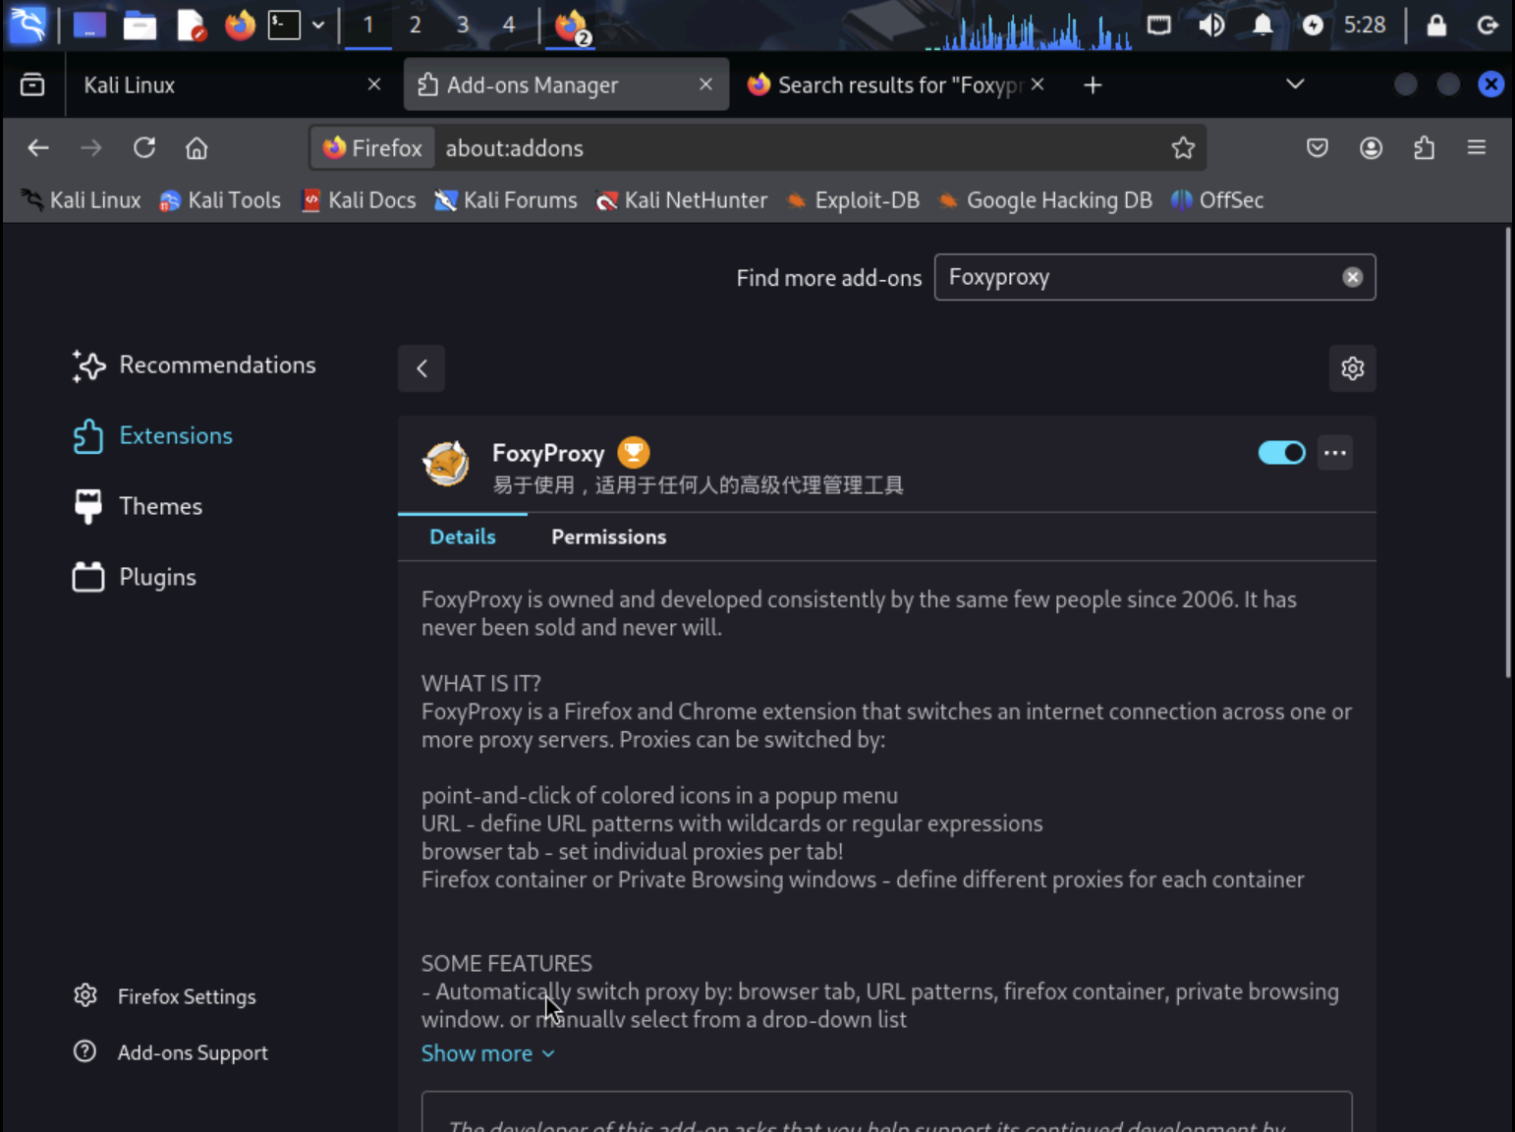Screen dimensions: 1515x1132
Task: Open the Exploit-DB bookmark
Action: [853, 200]
